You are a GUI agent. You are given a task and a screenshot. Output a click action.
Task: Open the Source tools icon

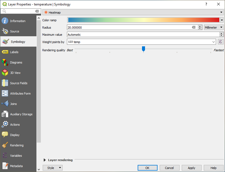5,31
